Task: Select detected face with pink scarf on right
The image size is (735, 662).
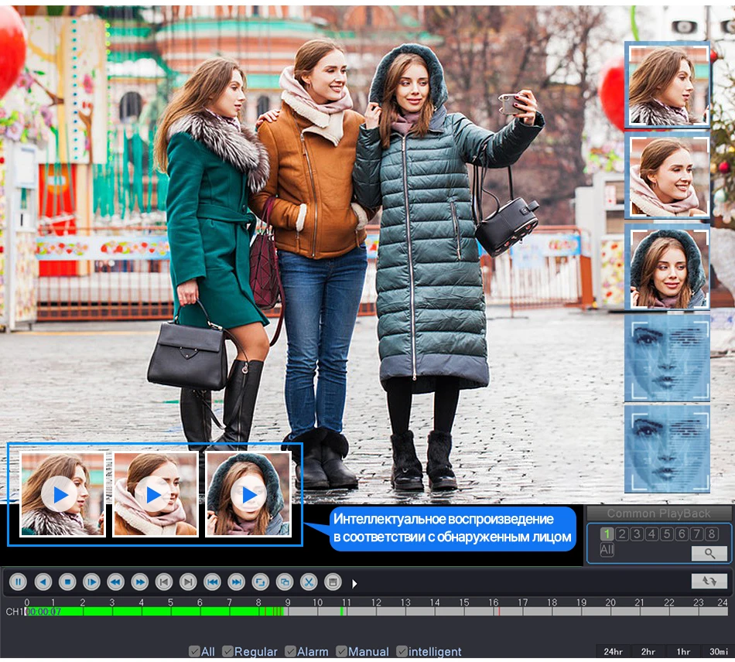Action: pos(667,176)
